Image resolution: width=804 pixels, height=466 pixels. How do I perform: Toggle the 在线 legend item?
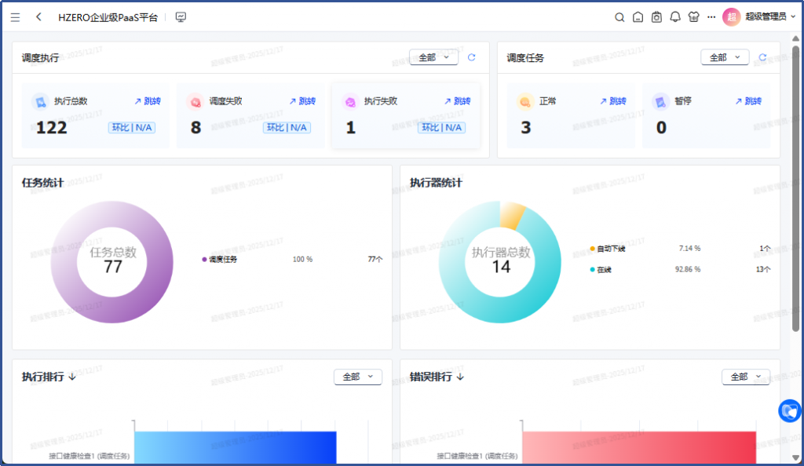click(x=604, y=269)
